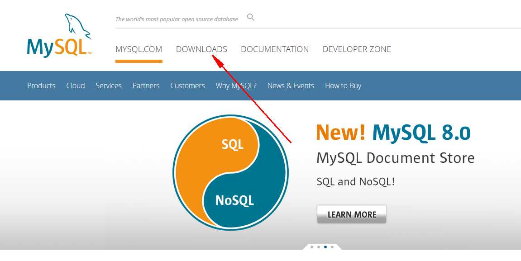
Task: Open the Cloud menu item
Action: coord(76,85)
